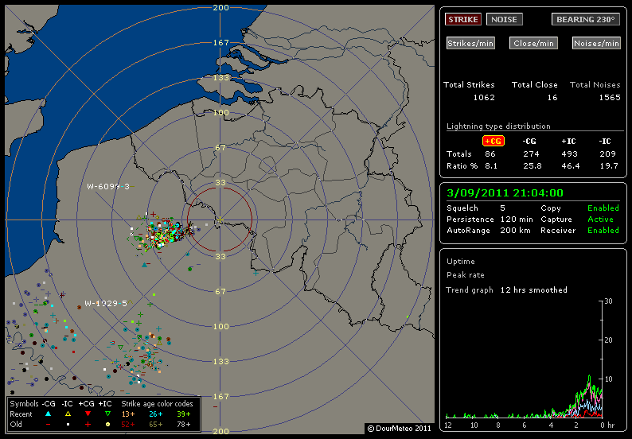Screen dimensions: 632x439
Task: Click the DourMeteo 2011 copyright text
Action: point(399,429)
